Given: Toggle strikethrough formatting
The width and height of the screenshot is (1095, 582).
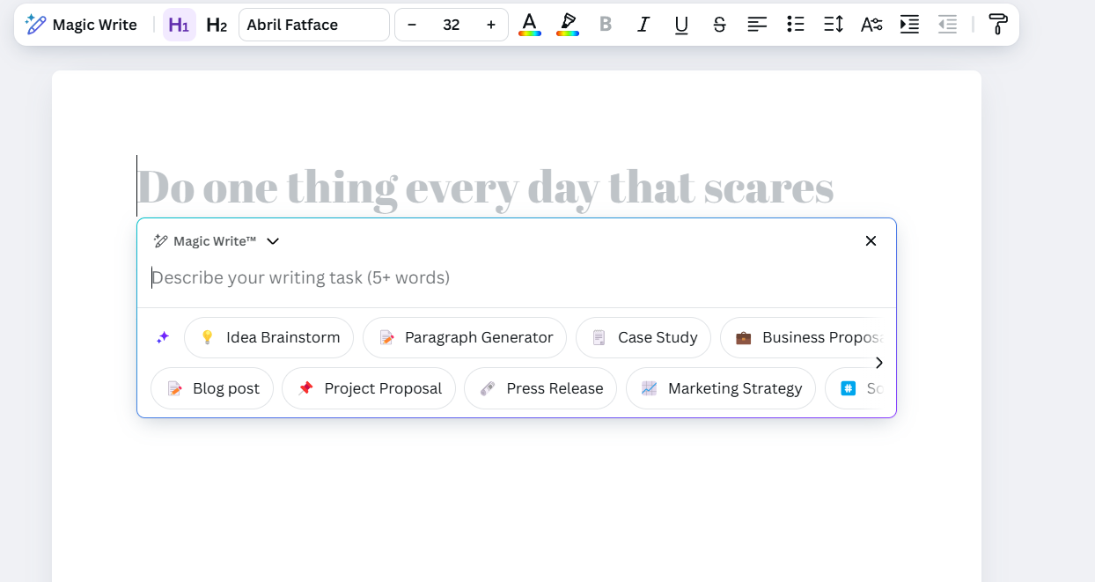Looking at the screenshot, I should (719, 25).
